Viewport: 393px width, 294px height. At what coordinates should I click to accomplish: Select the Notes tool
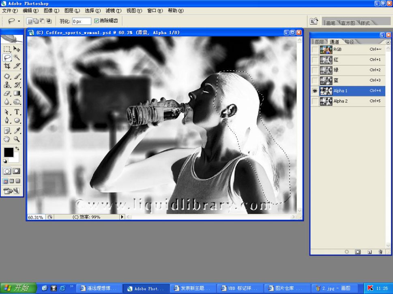(x=7, y=130)
